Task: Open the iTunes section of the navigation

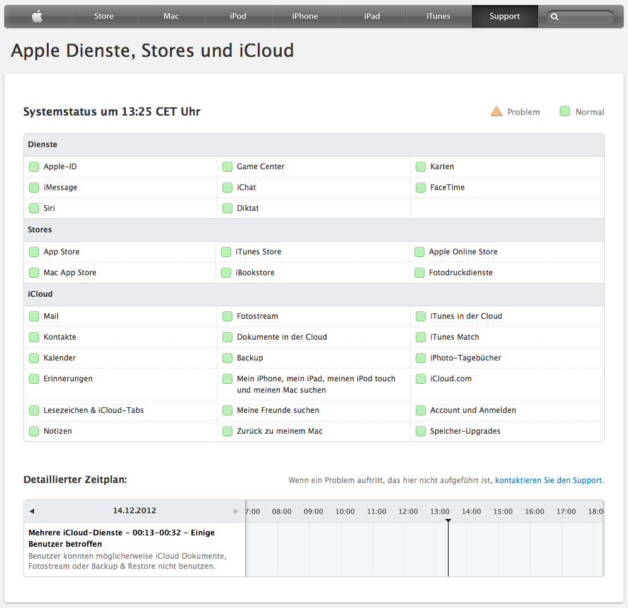Action: pos(438,16)
